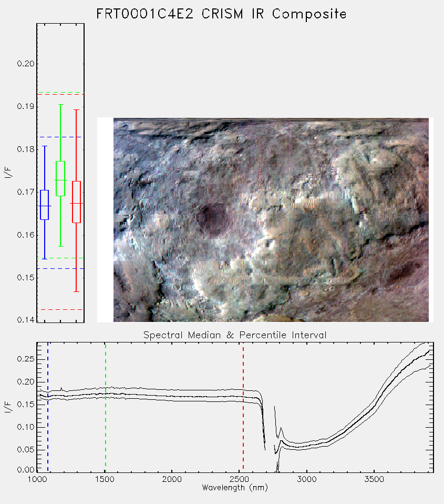Click the green box plot box
Screen dimensions: 444x504
pos(60,178)
